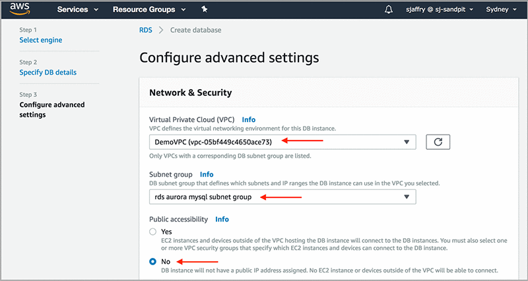The image size is (528, 281).
Task: Open the Subnet group dropdown
Action: coord(282,197)
